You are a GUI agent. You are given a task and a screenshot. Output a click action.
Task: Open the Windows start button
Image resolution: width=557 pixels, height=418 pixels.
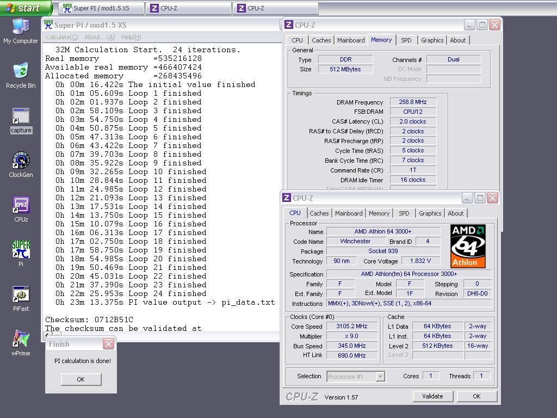pyautogui.click(x=26, y=8)
